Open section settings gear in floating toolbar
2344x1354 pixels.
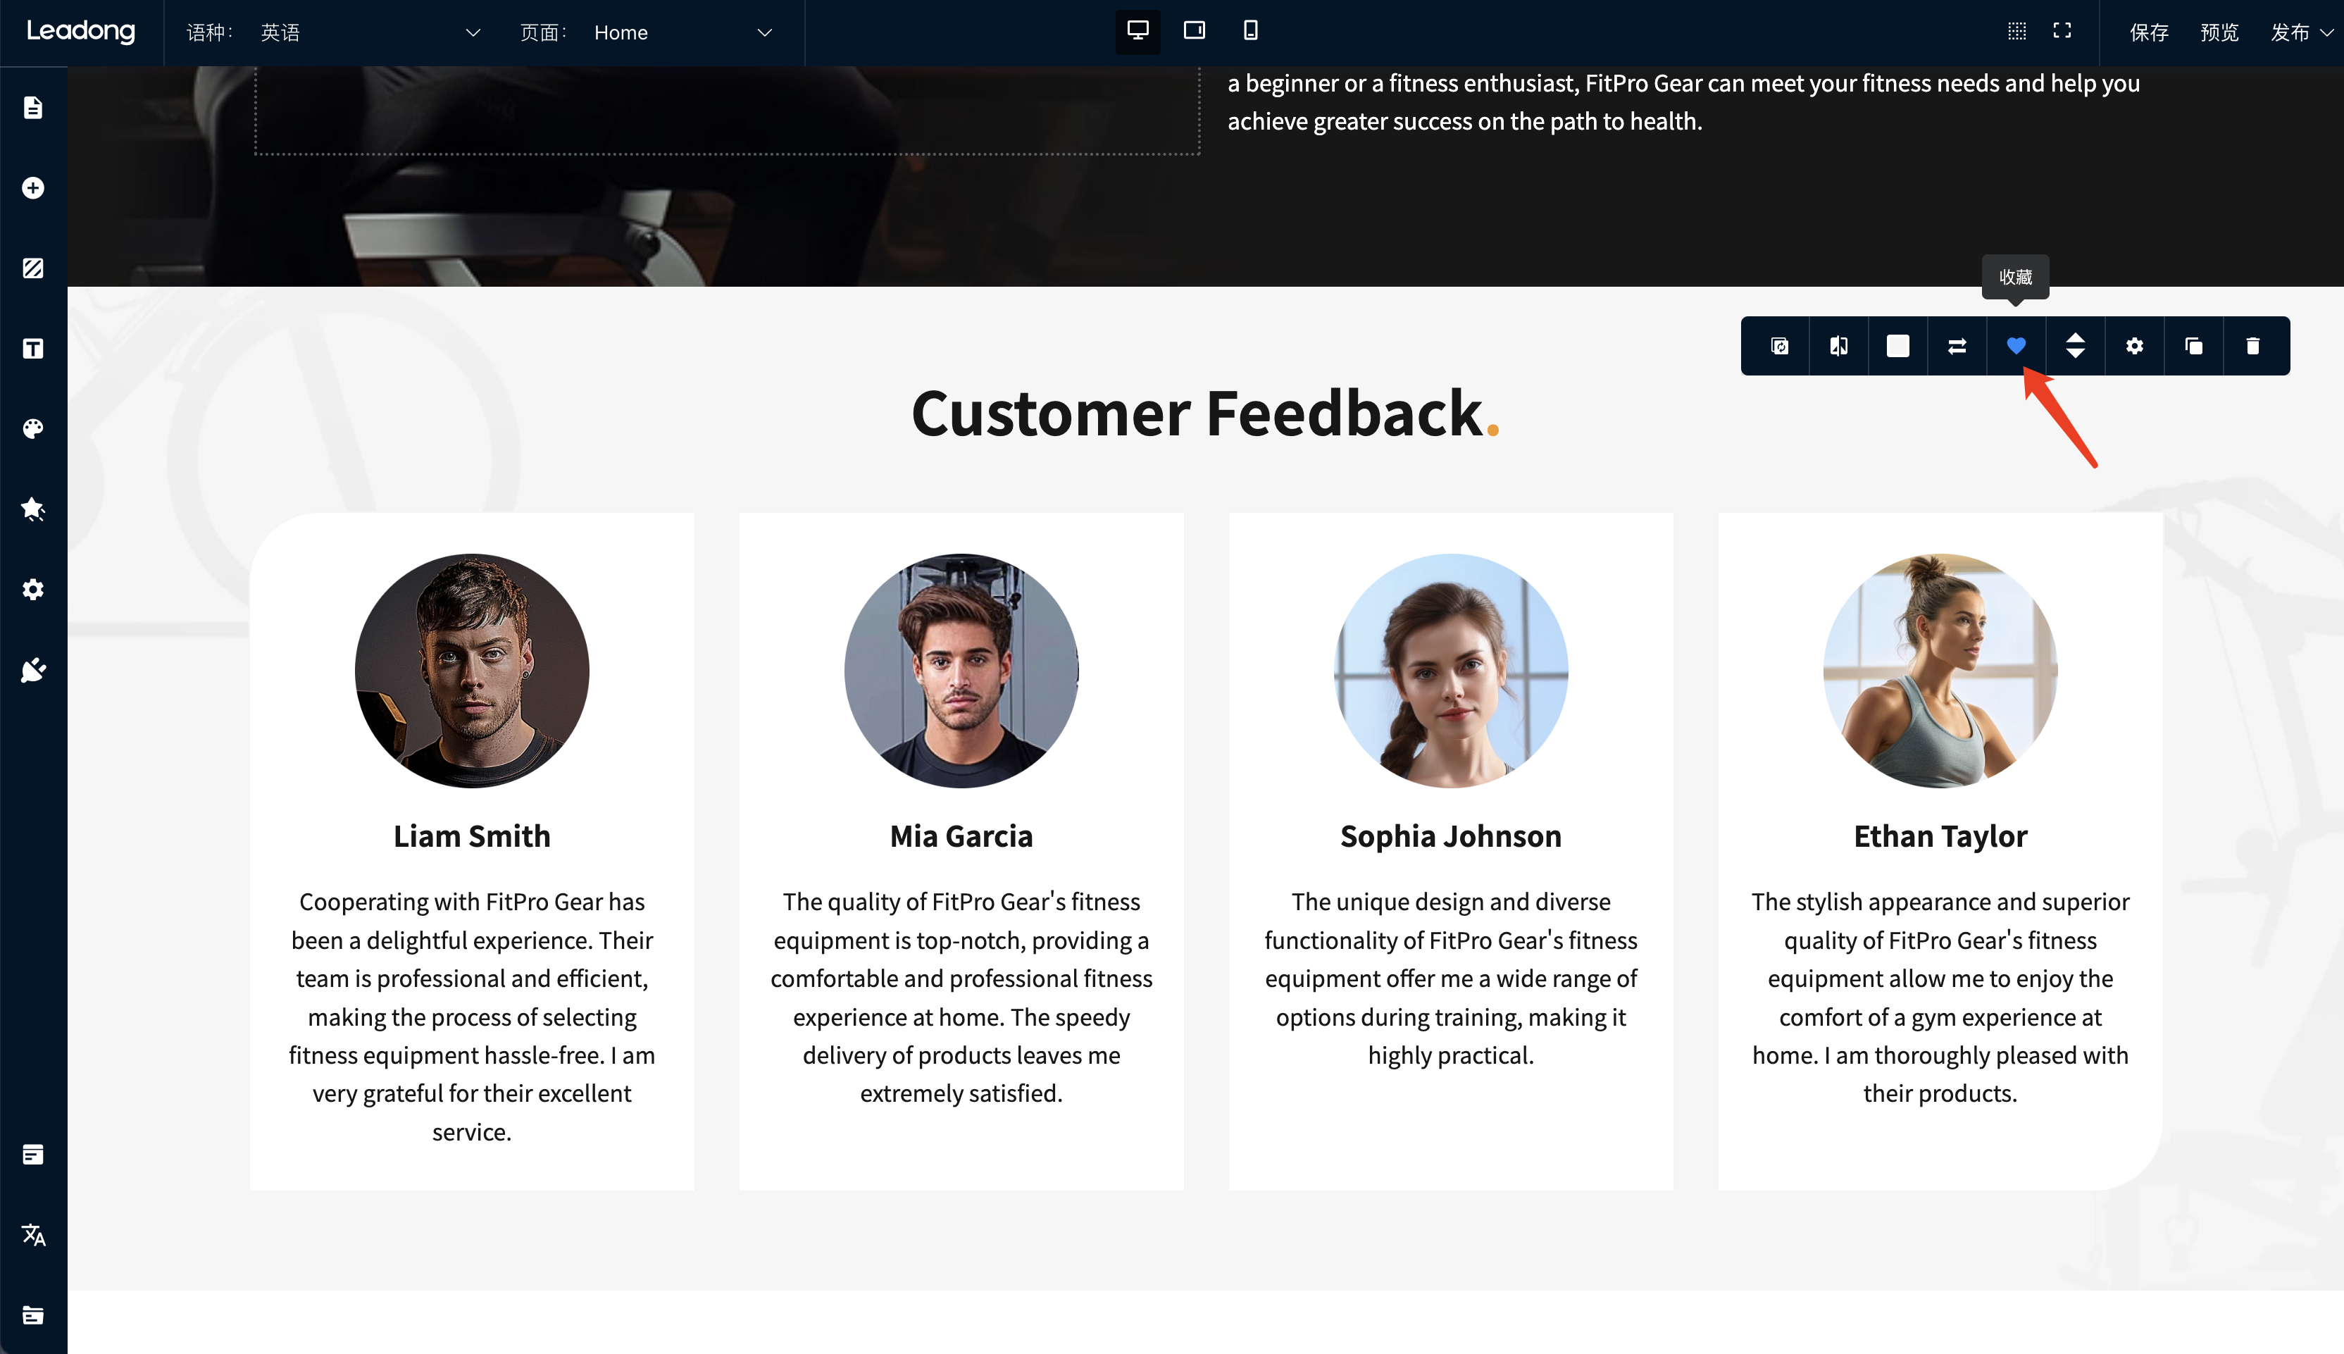[2134, 346]
